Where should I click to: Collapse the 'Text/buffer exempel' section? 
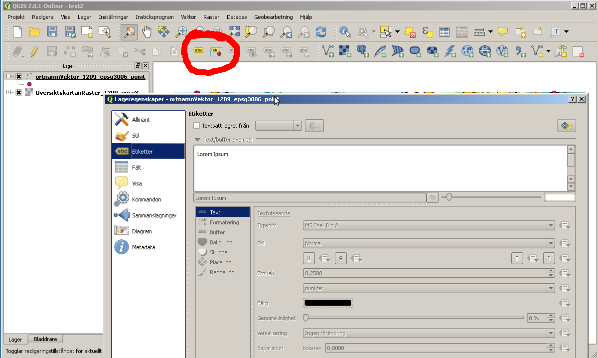click(x=198, y=140)
